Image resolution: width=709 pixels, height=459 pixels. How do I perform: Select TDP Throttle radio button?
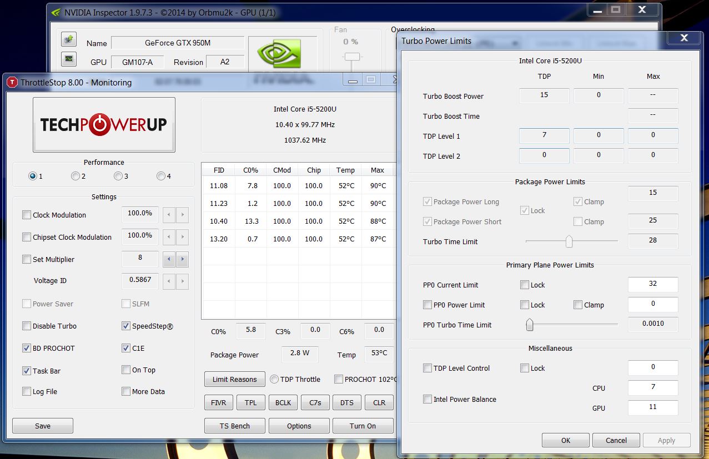(x=274, y=379)
